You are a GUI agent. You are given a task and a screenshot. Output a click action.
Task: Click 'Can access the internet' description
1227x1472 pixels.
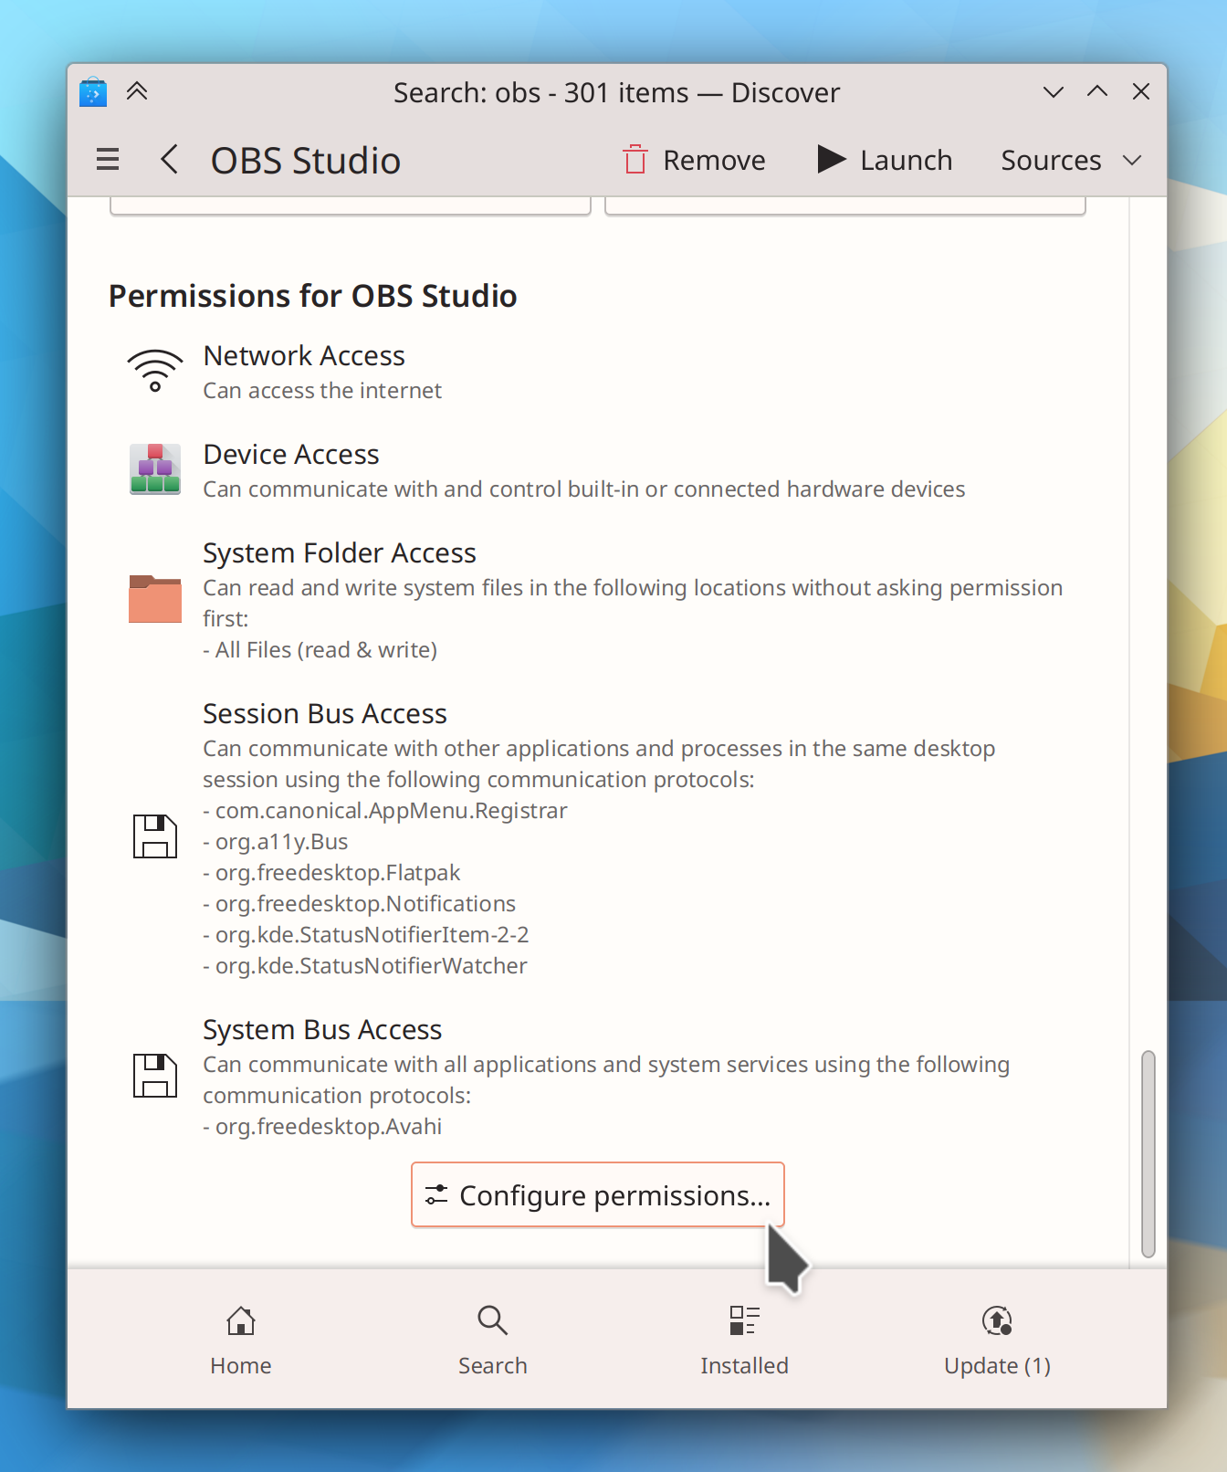[x=322, y=390]
